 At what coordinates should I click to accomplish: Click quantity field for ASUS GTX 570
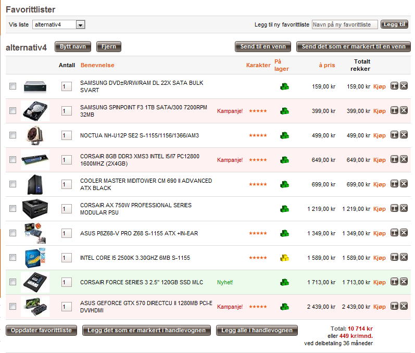click(x=67, y=307)
